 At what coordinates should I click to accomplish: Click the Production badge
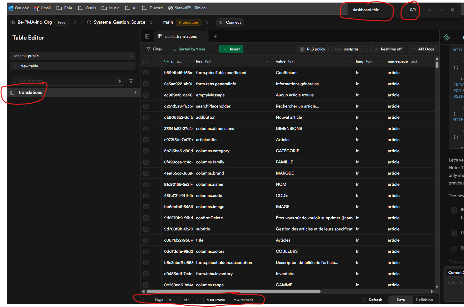coord(188,22)
